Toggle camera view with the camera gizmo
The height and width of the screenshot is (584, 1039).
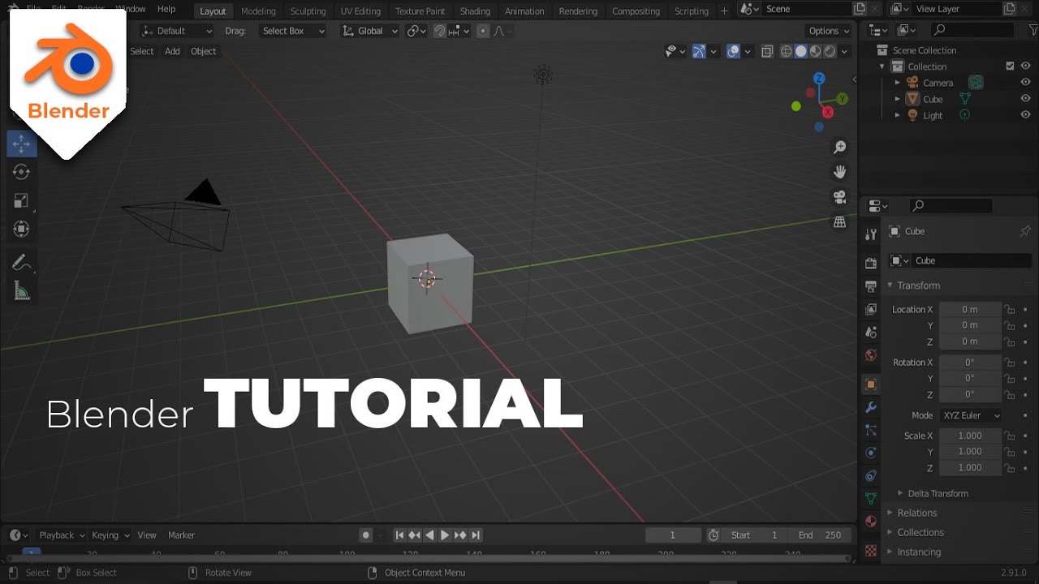(840, 197)
